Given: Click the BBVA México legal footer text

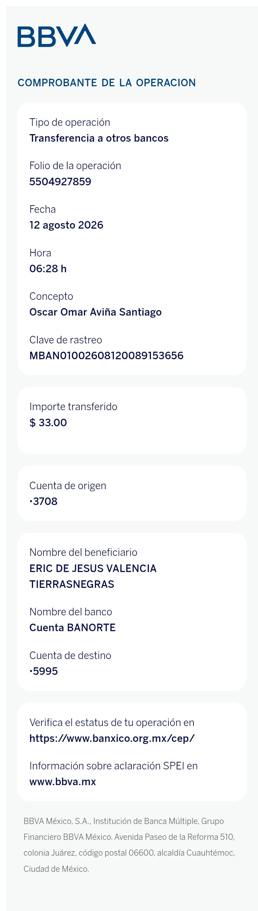Looking at the screenshot, I should pyautogui.click(x=129, y=845).
